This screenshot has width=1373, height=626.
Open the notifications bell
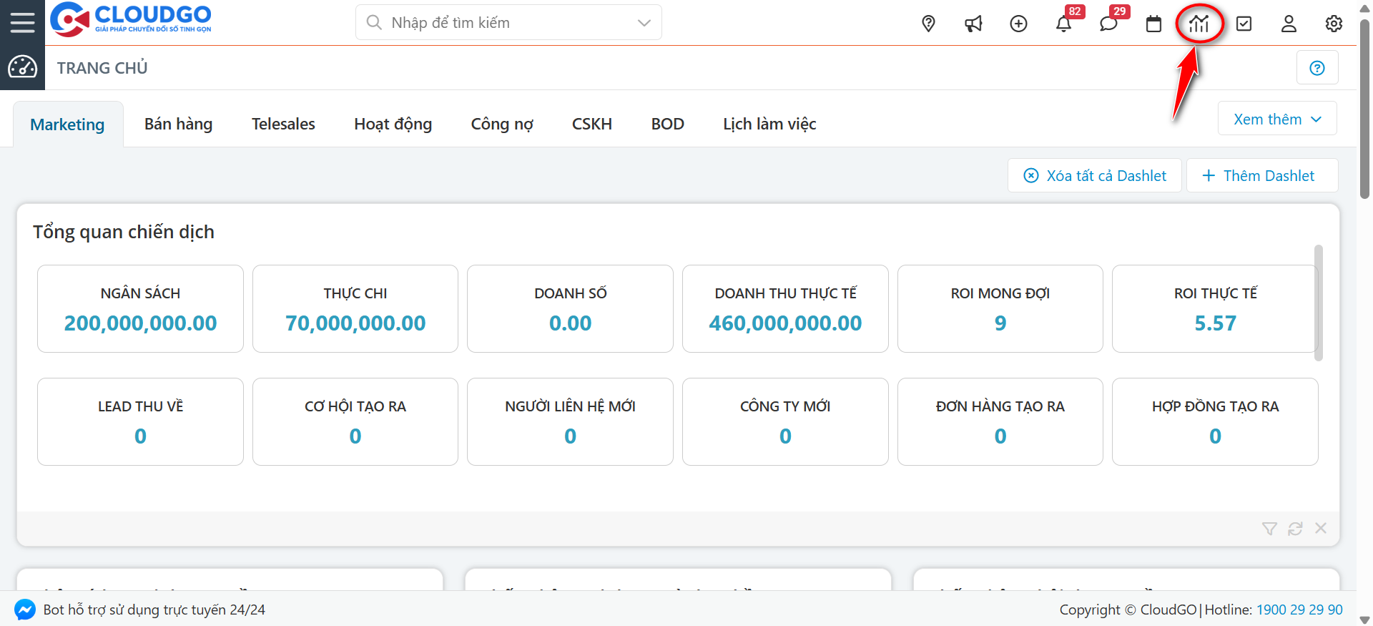click(1063, 24)
